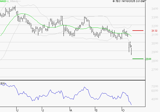The height and width of the screenshot is (112, 160).
Task: Click the BBands legend label
Action: pos(14,1)
